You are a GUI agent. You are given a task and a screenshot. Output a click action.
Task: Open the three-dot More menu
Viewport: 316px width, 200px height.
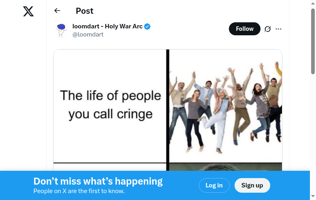pos(278,29)
